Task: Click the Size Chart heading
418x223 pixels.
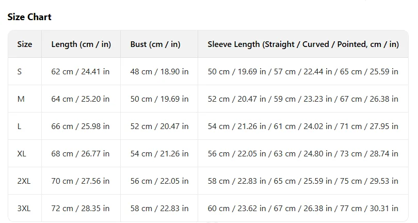Action: [29, 17]
